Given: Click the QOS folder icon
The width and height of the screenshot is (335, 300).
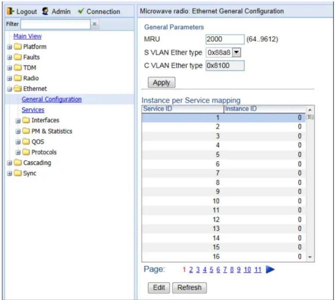Looking at the screenshot, I should point(26,142).
